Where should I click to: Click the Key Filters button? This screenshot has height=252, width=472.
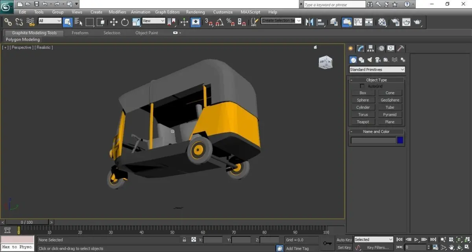[x=377, y=248]
